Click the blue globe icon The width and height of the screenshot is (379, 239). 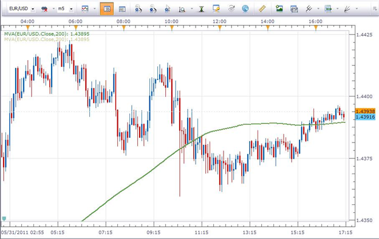tap(245, 8)
